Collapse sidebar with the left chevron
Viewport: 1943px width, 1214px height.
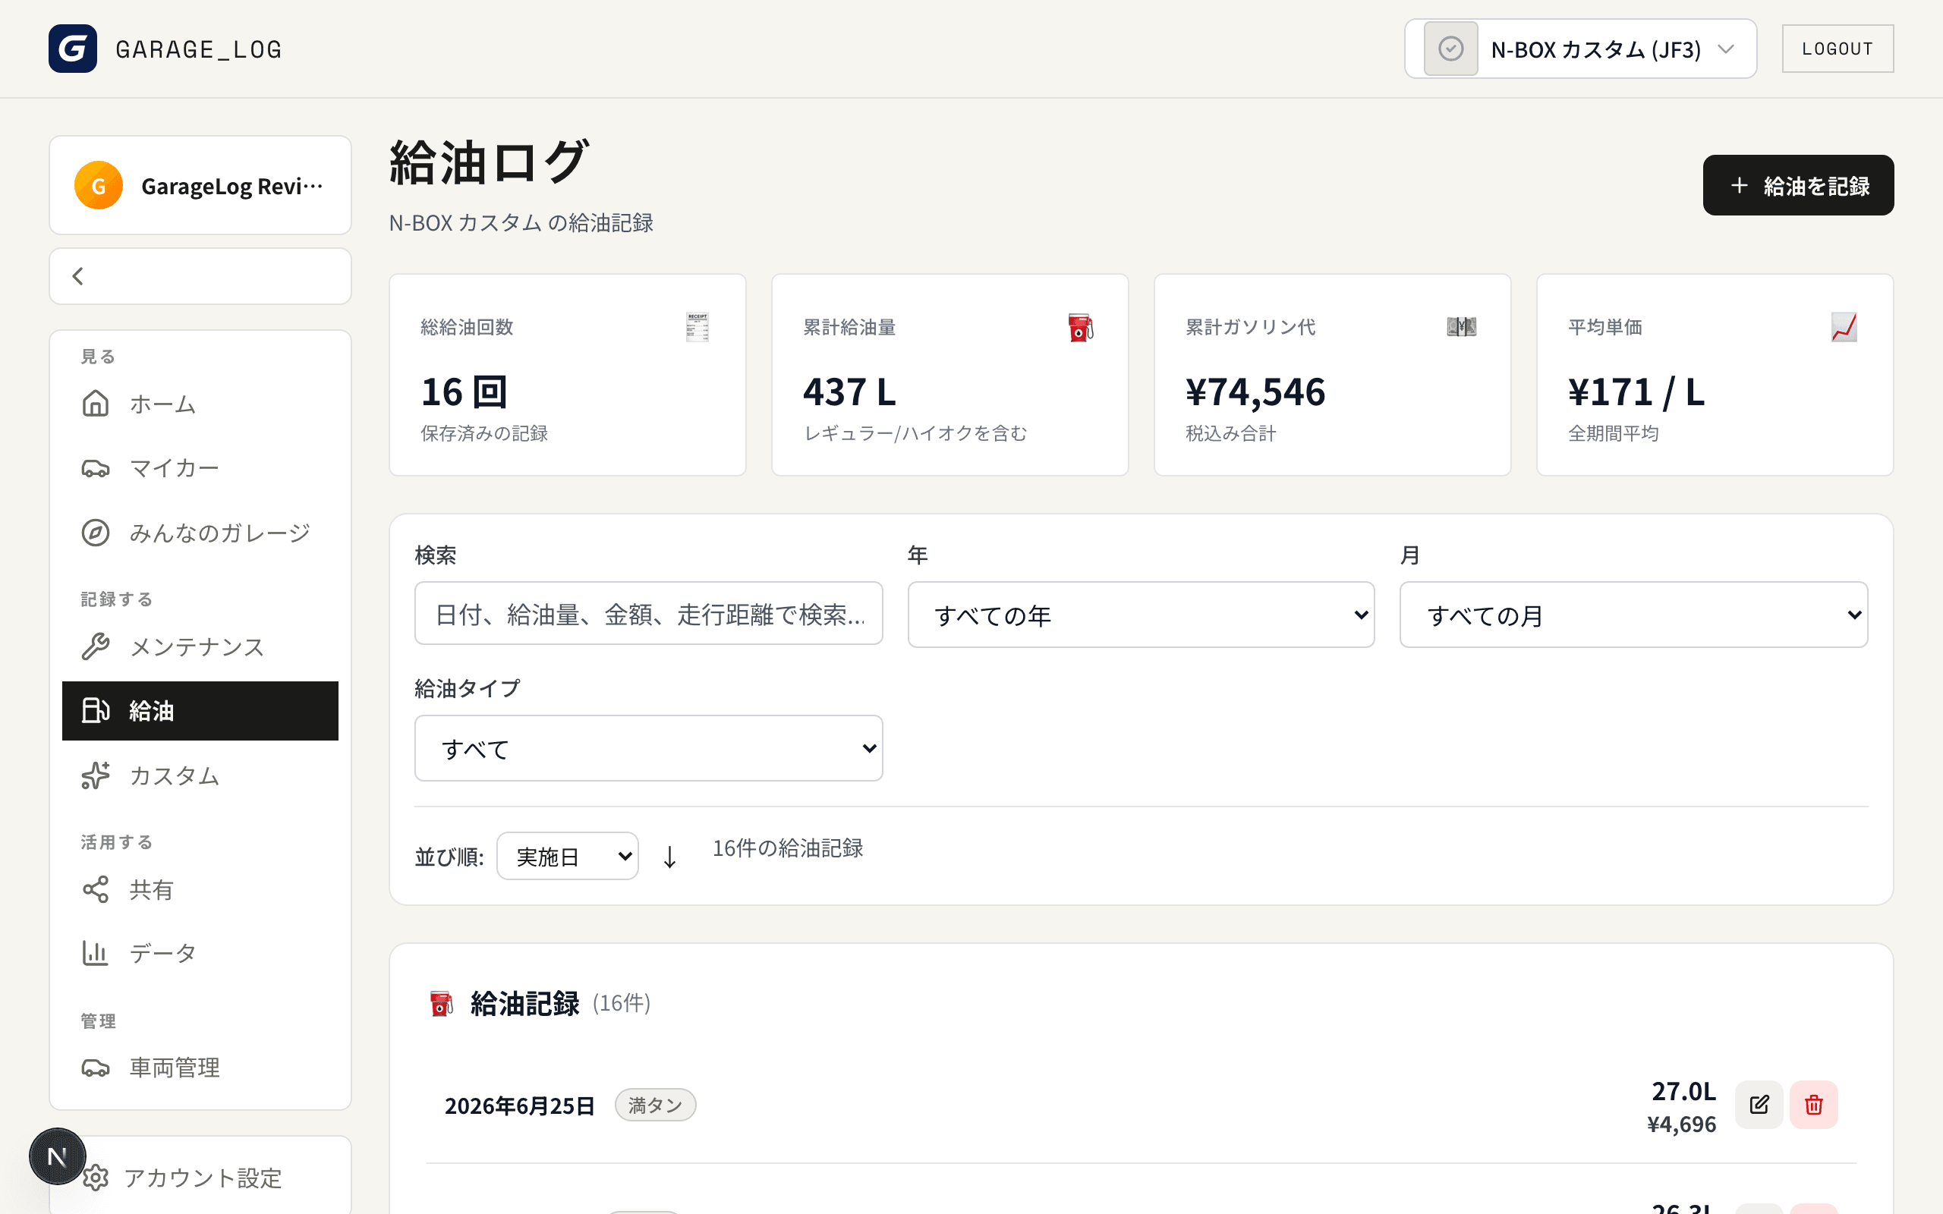coord(78,276)
